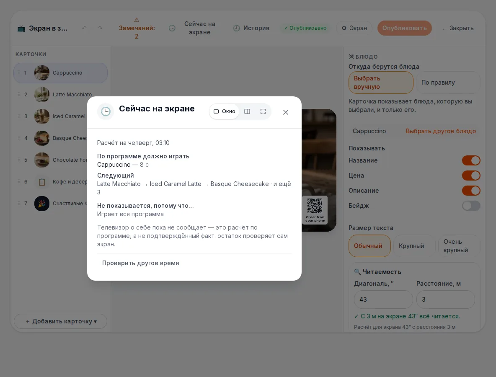Click the QR code on the preview
This screenshot has width=496, height=377.
[x=315, y=206]
